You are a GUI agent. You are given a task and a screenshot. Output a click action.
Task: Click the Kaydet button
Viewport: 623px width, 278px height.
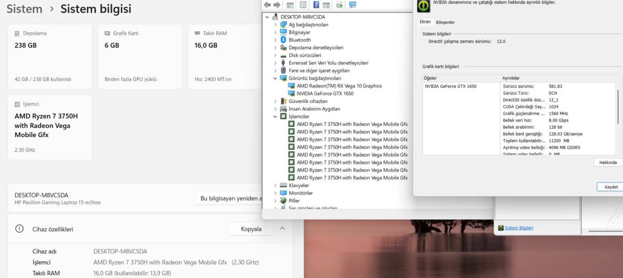pos(611,187)
